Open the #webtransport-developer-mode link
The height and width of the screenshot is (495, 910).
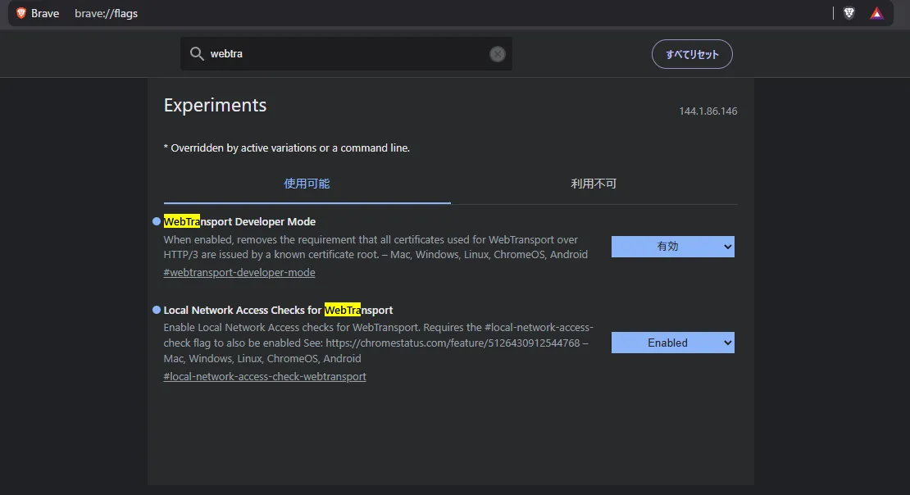click(239, 273)
